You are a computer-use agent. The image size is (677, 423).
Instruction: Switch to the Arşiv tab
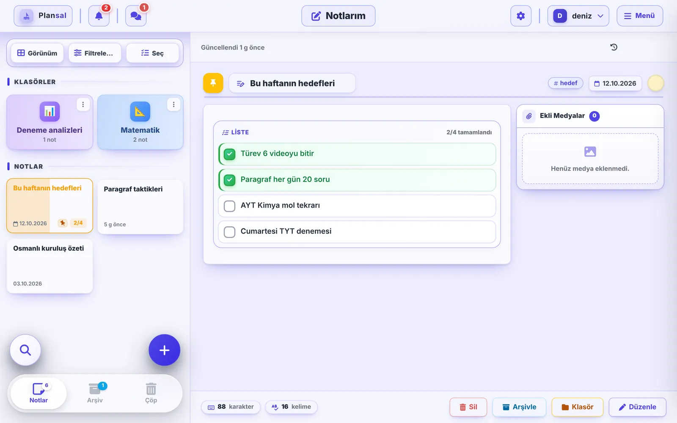[x=95, y=393]
